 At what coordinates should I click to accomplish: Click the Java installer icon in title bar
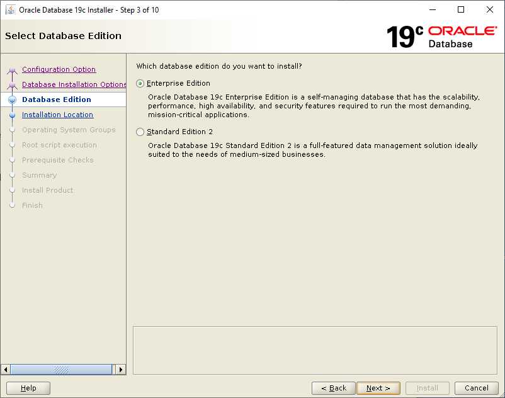10,9
